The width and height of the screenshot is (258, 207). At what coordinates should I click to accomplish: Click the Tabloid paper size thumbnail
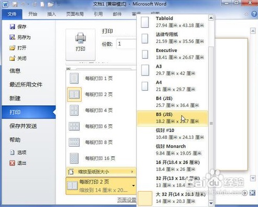pos(145,22)
